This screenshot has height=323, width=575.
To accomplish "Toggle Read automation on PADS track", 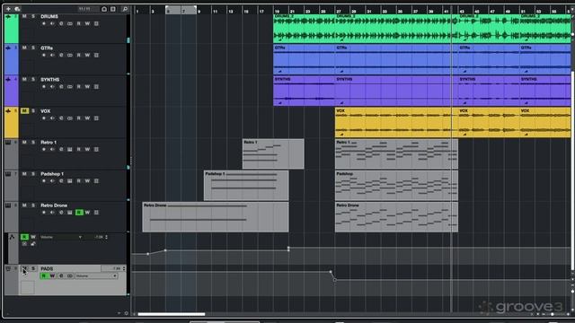I will [x=44, y=275].
